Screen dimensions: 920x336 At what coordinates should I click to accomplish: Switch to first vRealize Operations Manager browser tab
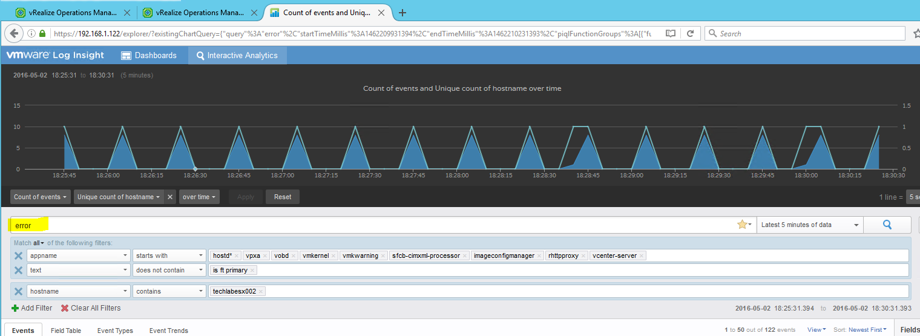pyautogui.click(x=73, y=12)
